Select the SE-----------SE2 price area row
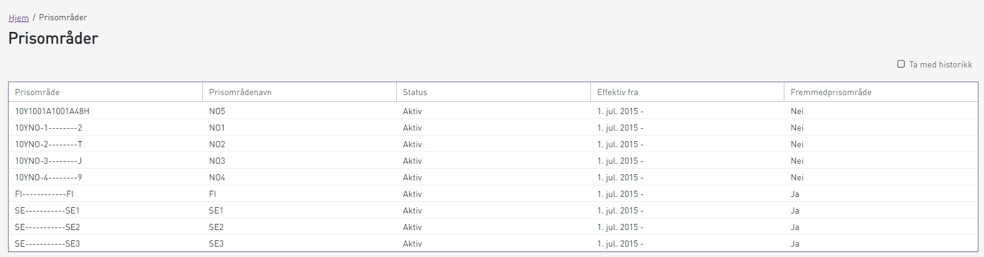 pyautogui.click(x=493, y=227)
